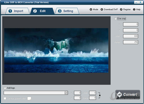Viewport: 144px width, 104px height.
Task: Start conversion with the Convert button
Action: click(x=128, y=95)
